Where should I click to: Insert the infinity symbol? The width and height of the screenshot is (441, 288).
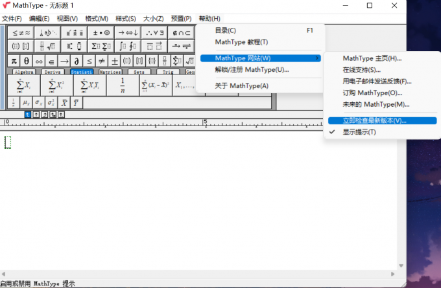[39, 61]
